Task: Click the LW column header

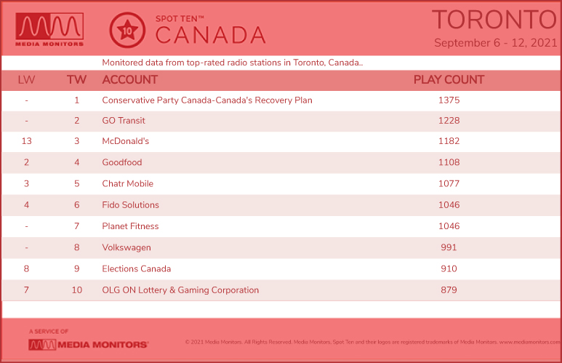Action: pyautogui.click(x=26, y=79)
